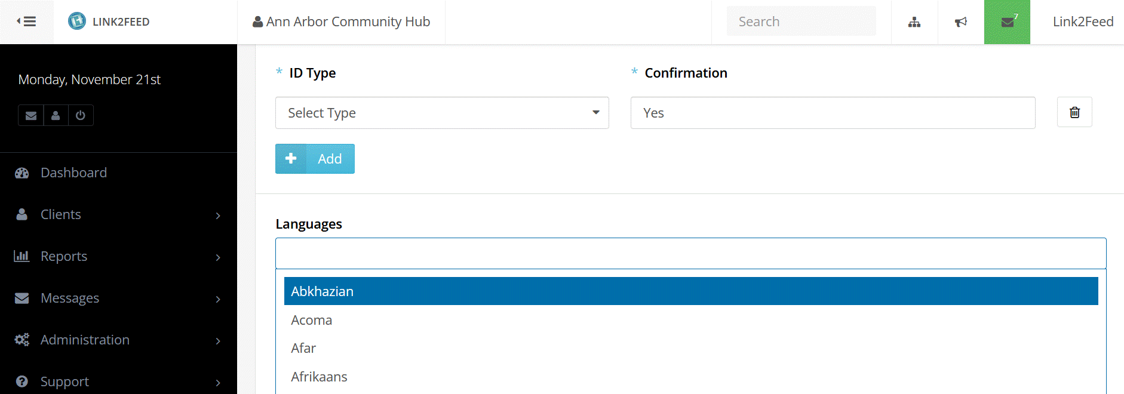Focus the Languages input box

click(x=690, y=254)
